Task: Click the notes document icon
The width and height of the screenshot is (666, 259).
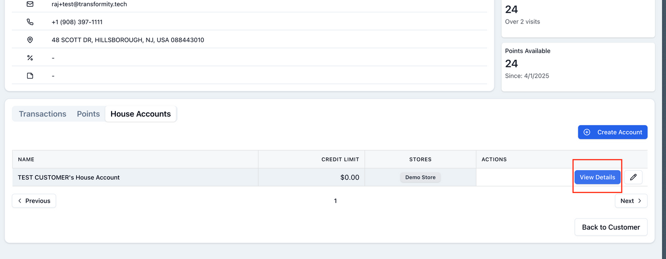Action: (x=30, y=76)
